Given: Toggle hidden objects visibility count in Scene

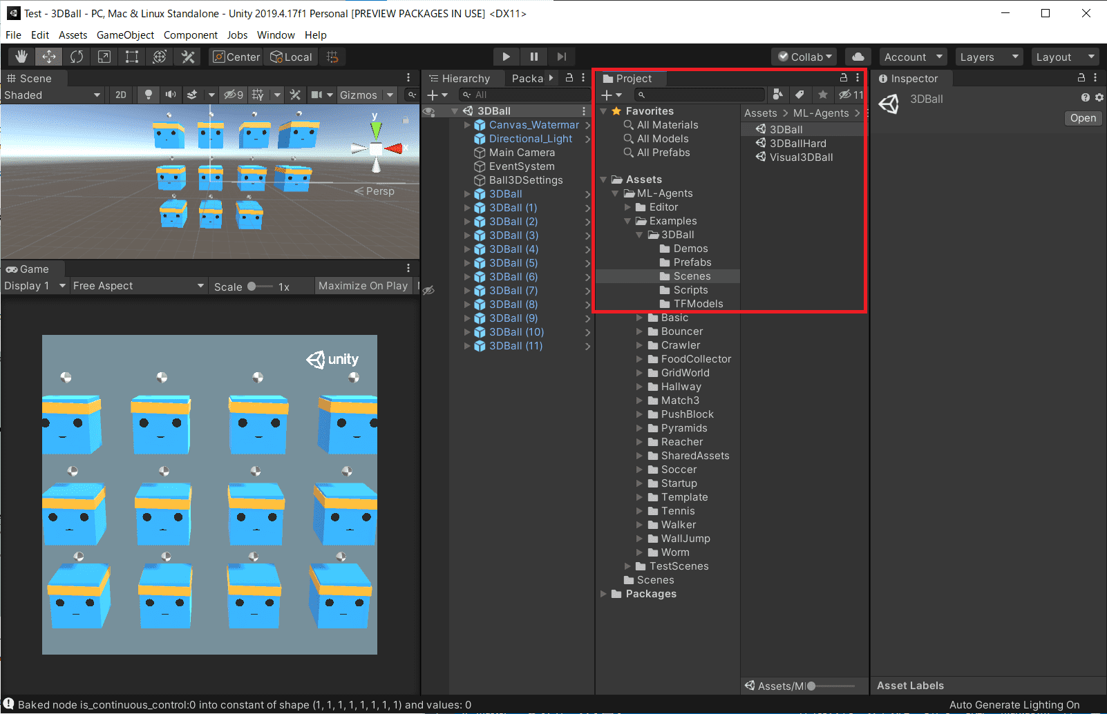Looking at the screenshot, I should (234, 95).
